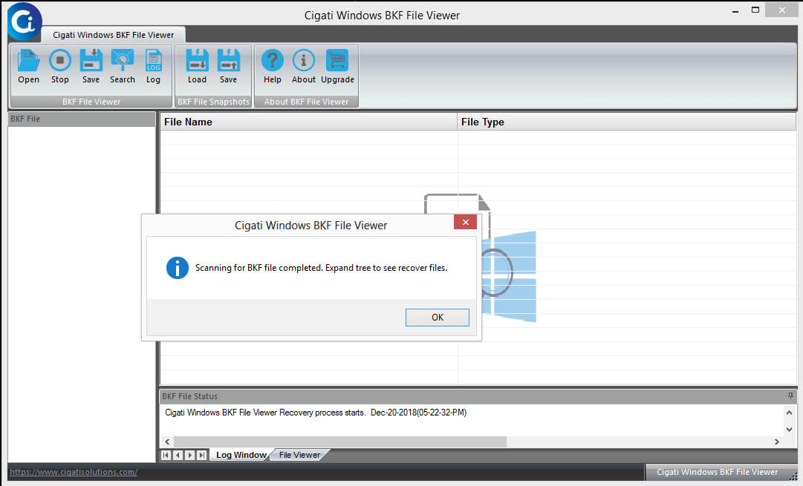This screenshot has height=486, width=803.
Task: Click the blue information icon in the dialog
Action: tap(178, 268)
